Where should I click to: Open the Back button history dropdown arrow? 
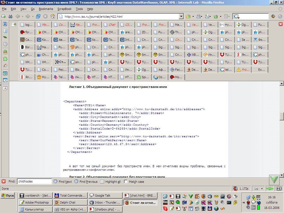22,17
